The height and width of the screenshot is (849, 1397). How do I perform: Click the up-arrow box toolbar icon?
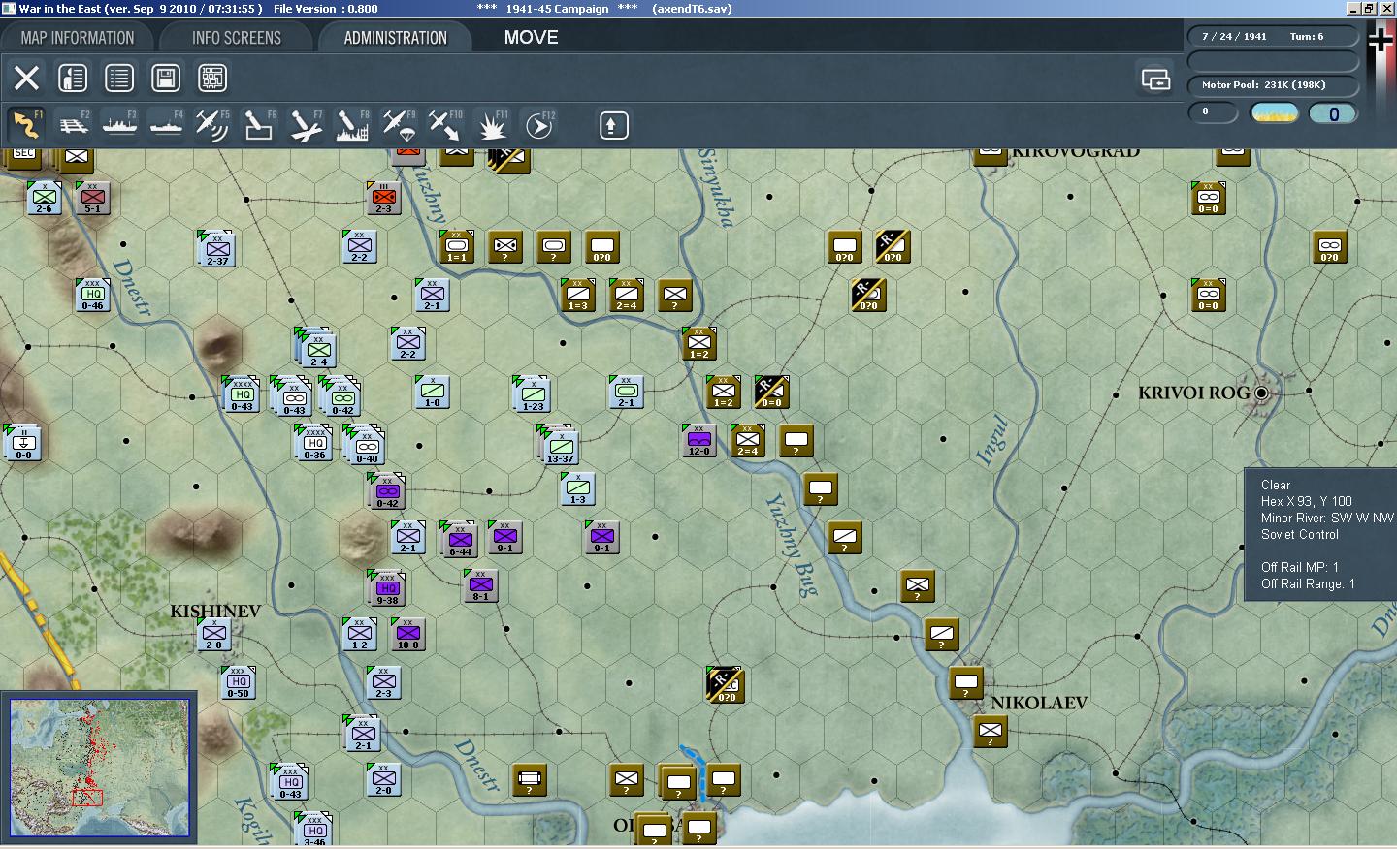click(x=613, y=125)
